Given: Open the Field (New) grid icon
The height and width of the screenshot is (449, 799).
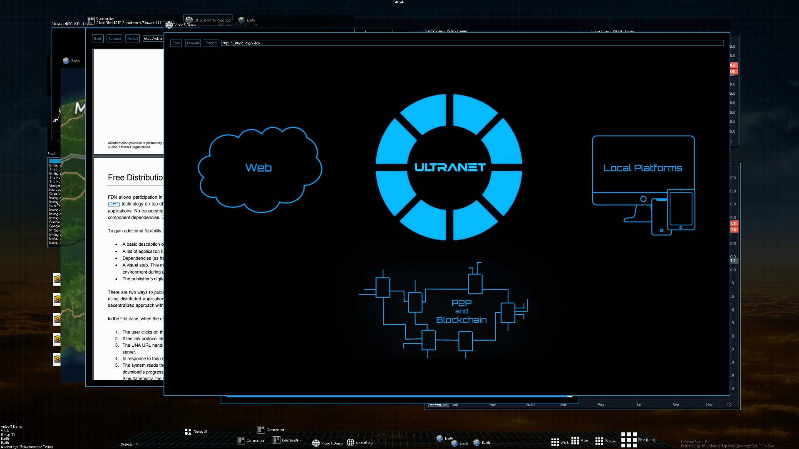Looking at the screenshot, I should click(628, 440).
